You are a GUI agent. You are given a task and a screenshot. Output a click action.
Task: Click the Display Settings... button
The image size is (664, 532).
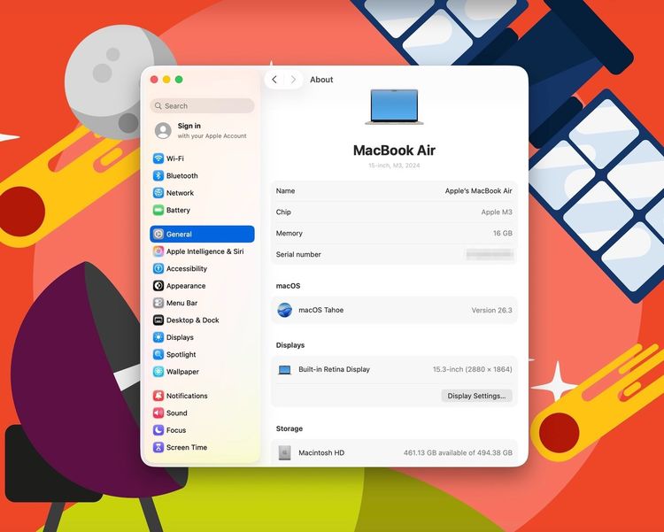476,396
